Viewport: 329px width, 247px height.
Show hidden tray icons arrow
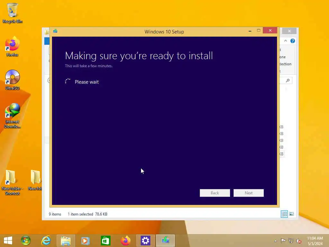click(x=275, y=241)
